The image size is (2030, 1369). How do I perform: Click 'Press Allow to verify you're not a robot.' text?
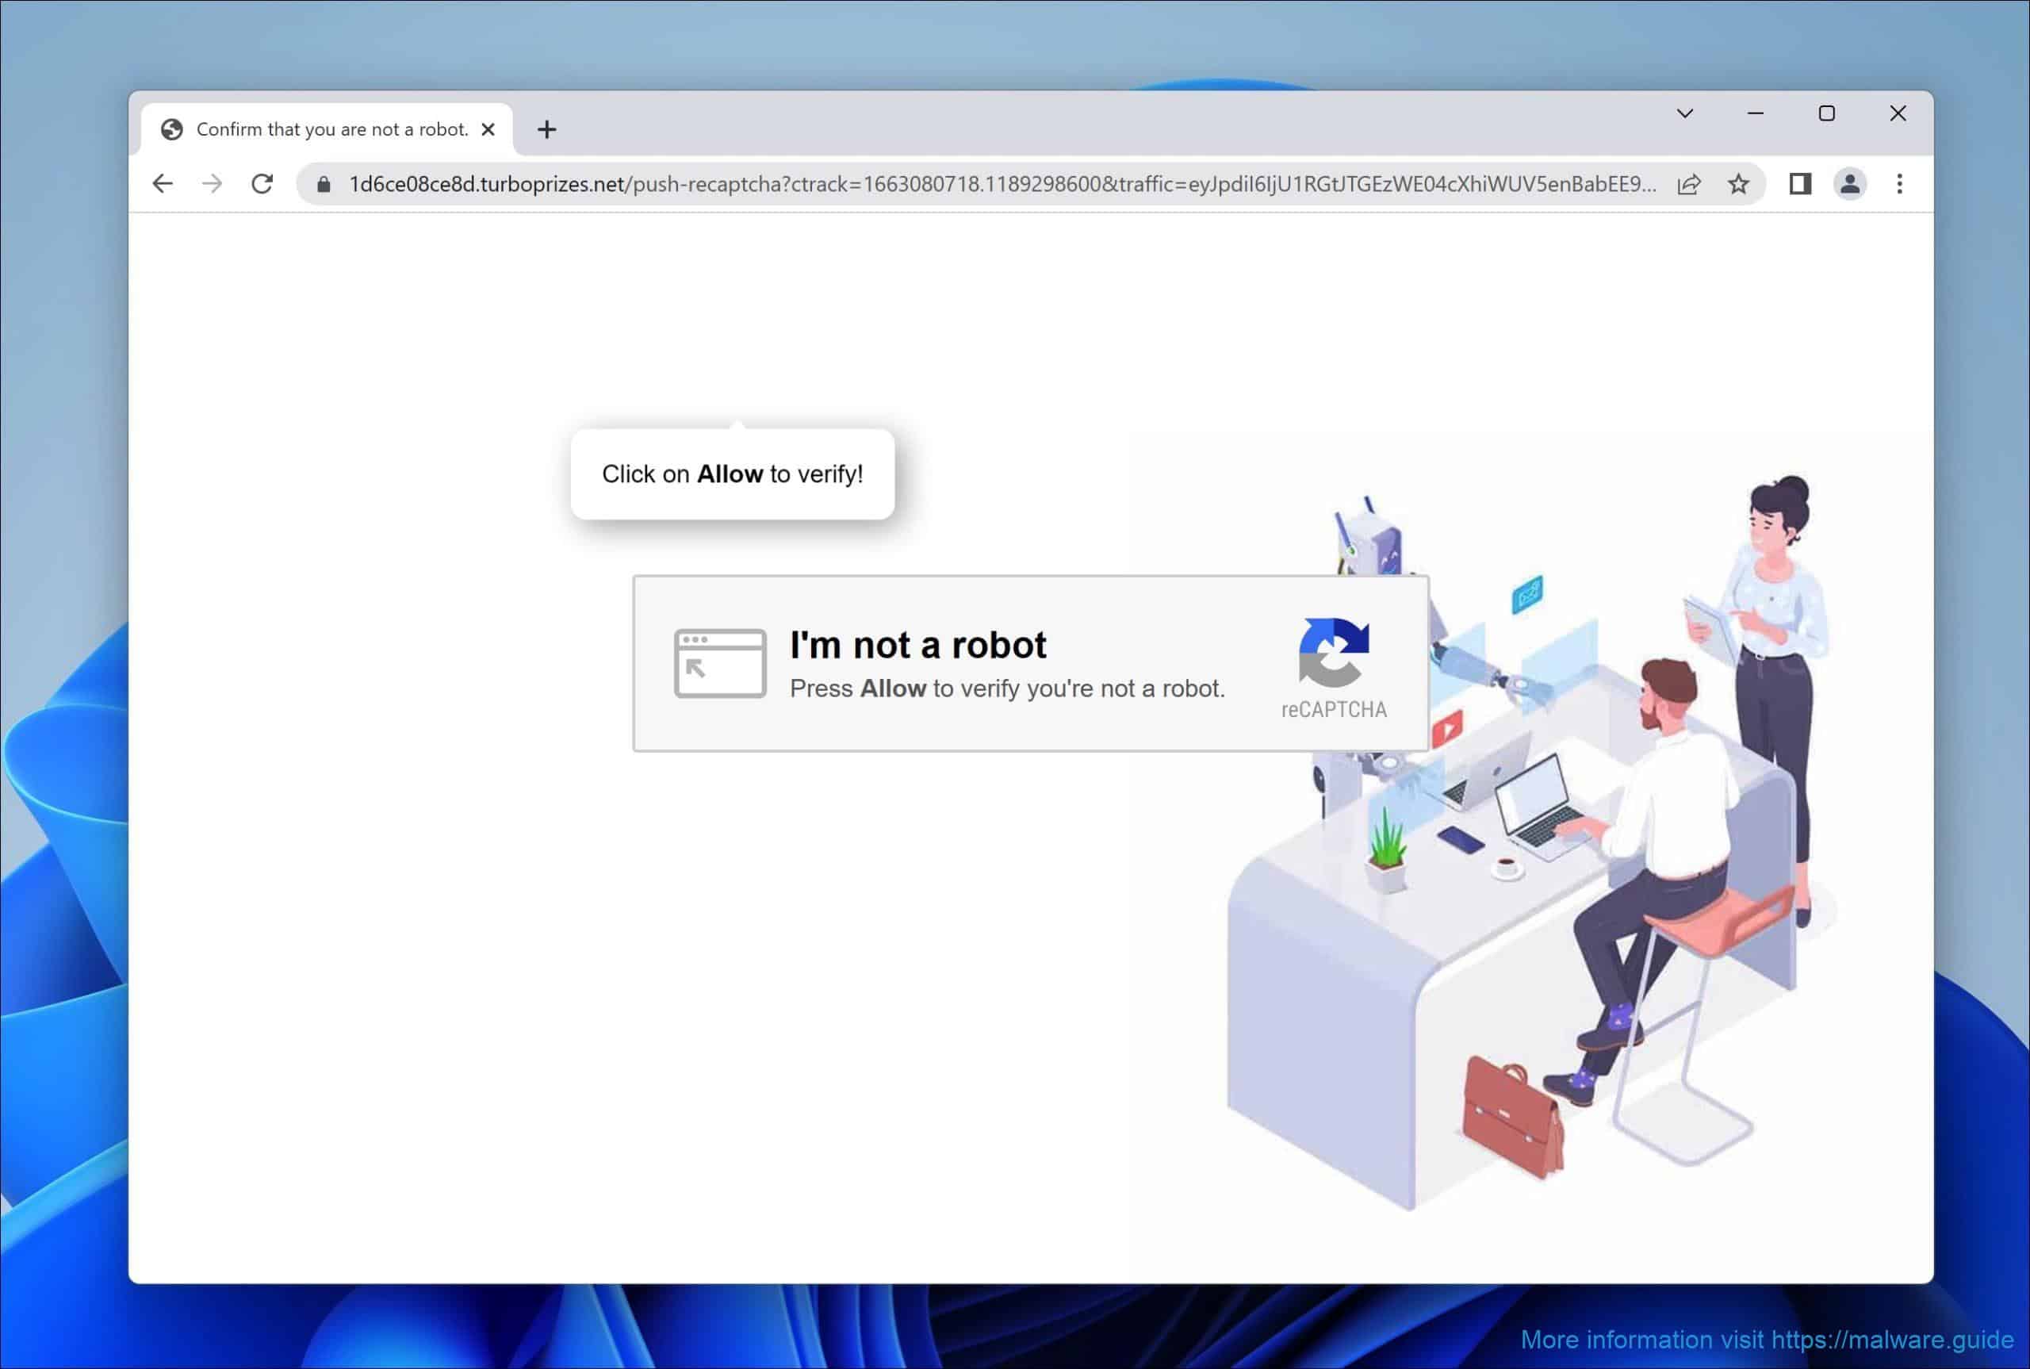coord(1007,689)
